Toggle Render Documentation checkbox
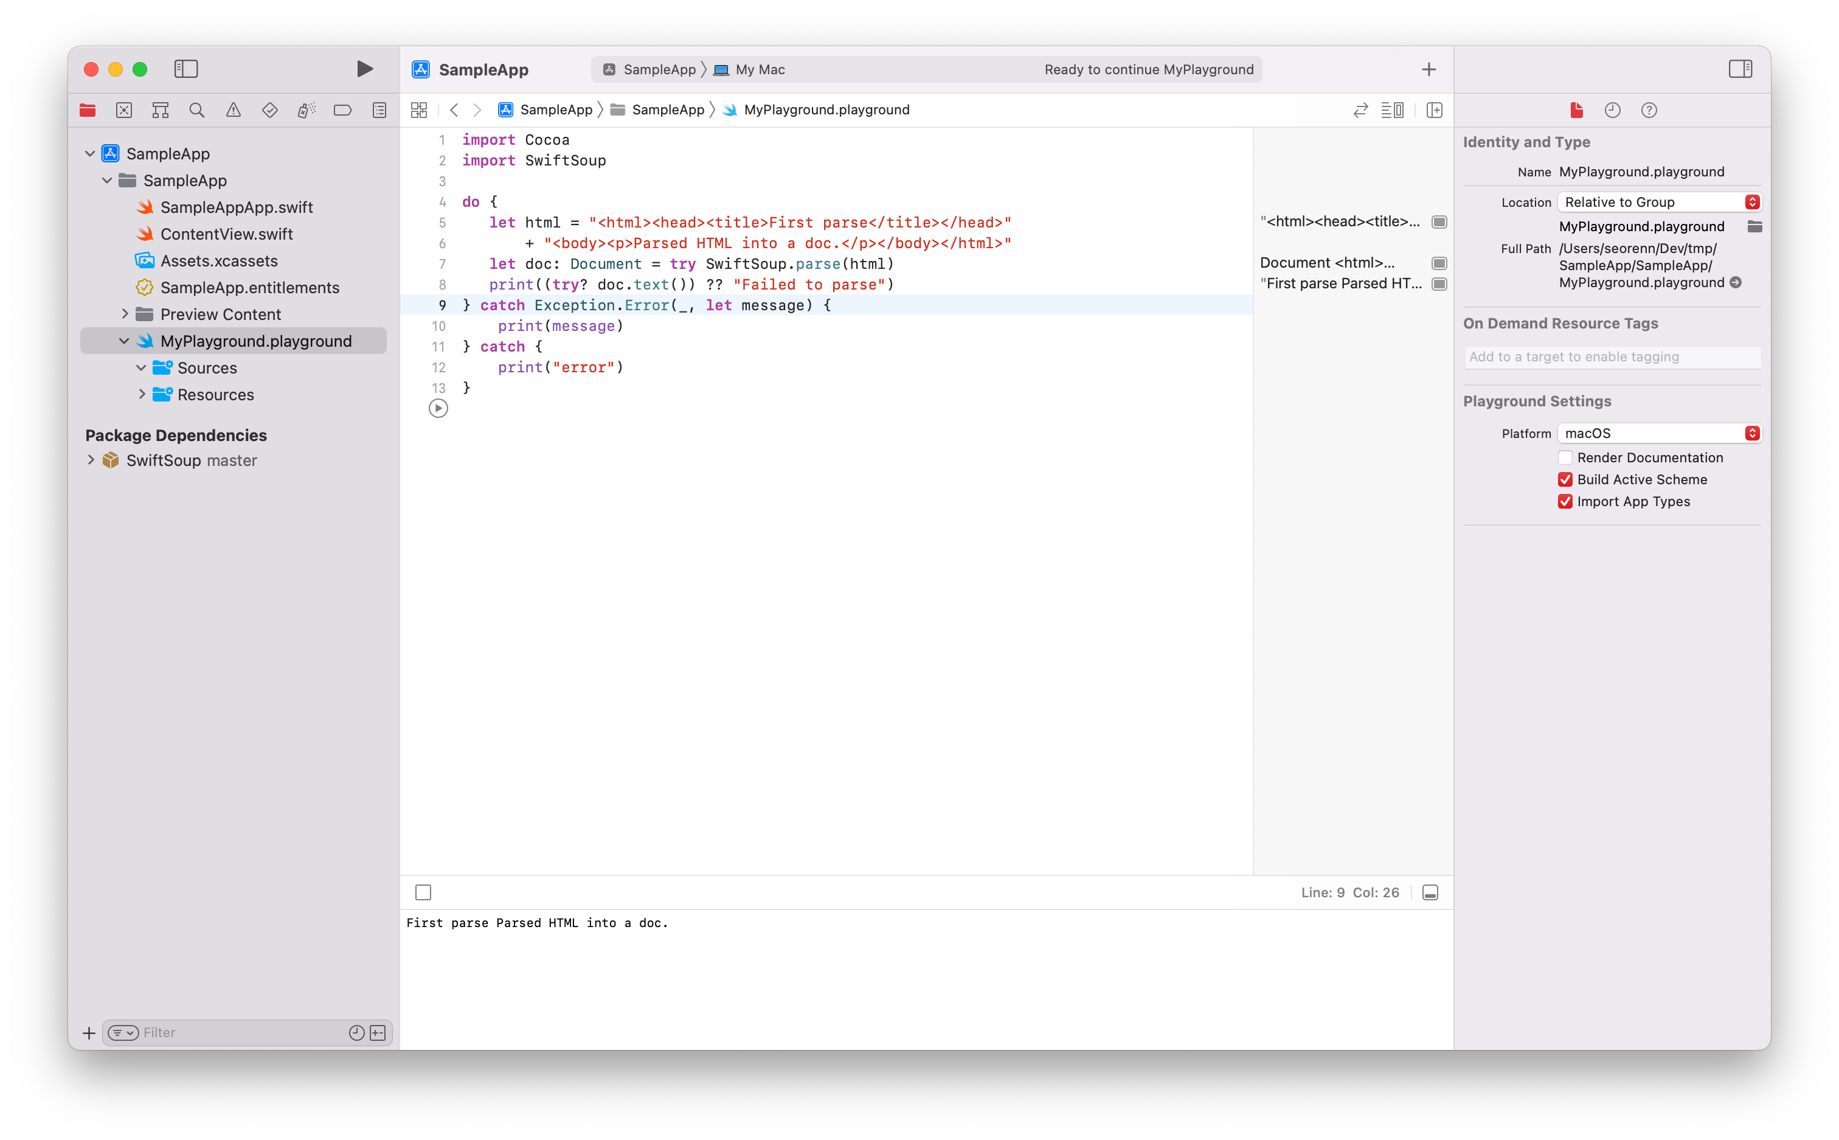The height and width of the screenshot is (1140, 1839). click(1565, 457)
